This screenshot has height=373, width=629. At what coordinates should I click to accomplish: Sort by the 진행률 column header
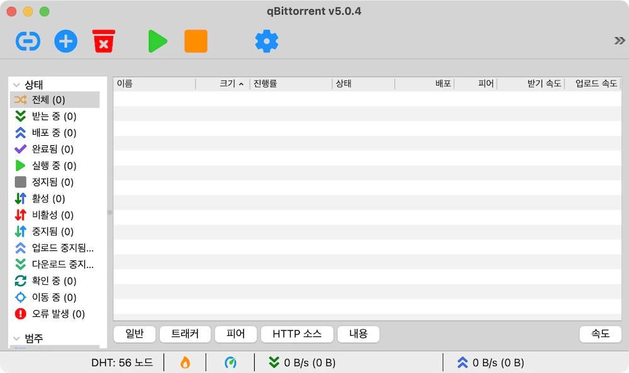291,84
